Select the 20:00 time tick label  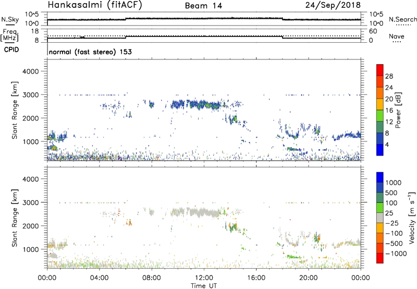(308, 278)
